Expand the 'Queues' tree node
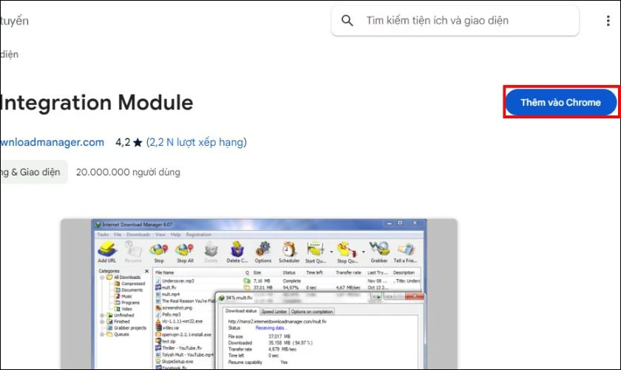 (x=102, y=334)
